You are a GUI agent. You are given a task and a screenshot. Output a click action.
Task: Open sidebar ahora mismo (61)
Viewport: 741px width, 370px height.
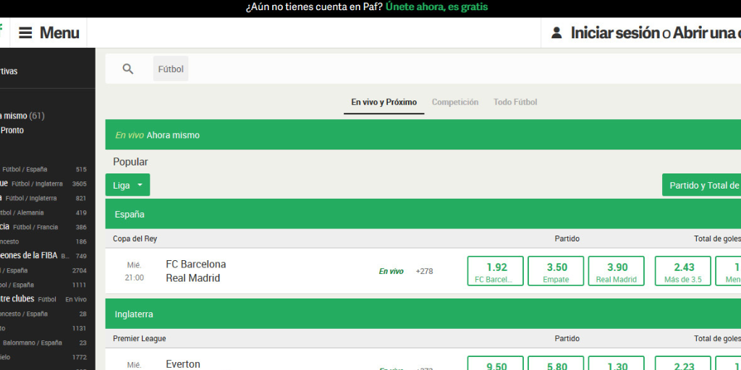22,116
